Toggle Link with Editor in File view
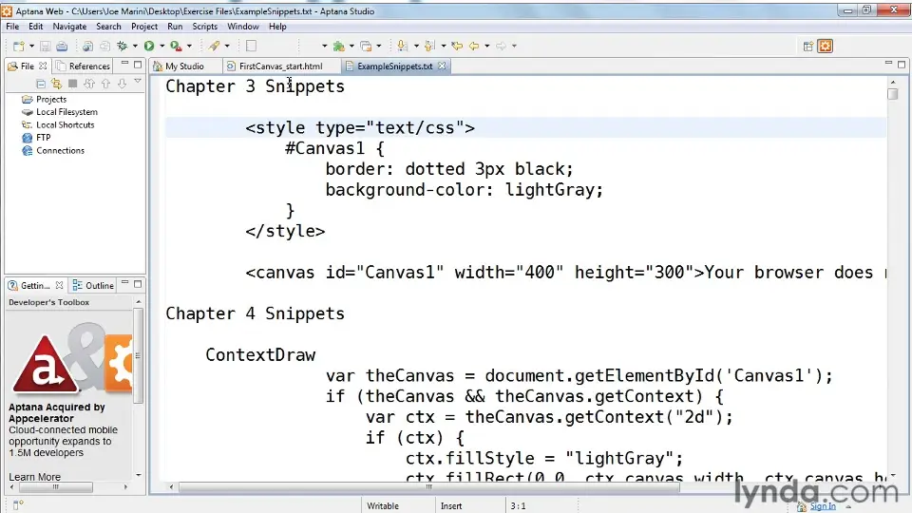This screenshot has height=513, width=912. pyautogui.click(x=56, y=84)
